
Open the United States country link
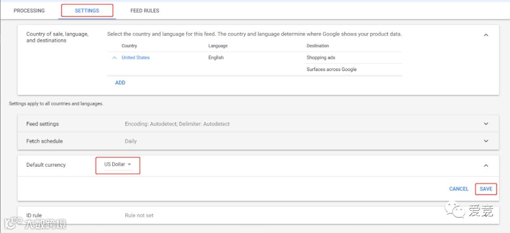[x=136, y=58]
